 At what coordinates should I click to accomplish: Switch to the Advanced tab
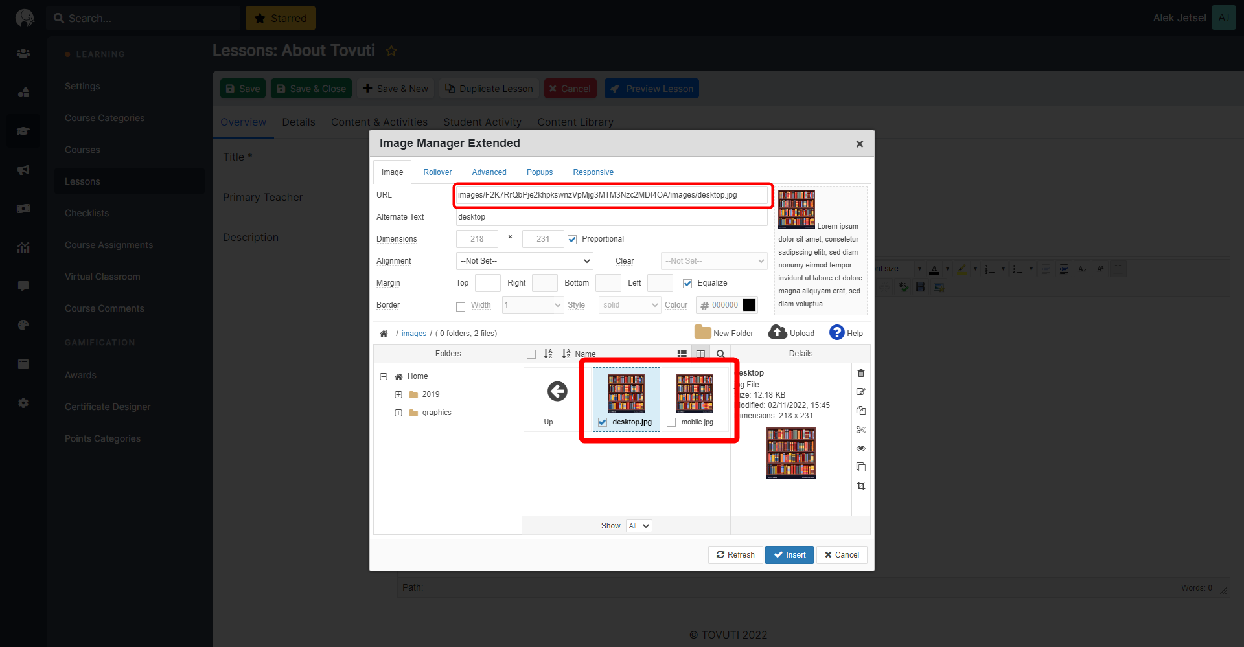(489, 172)
